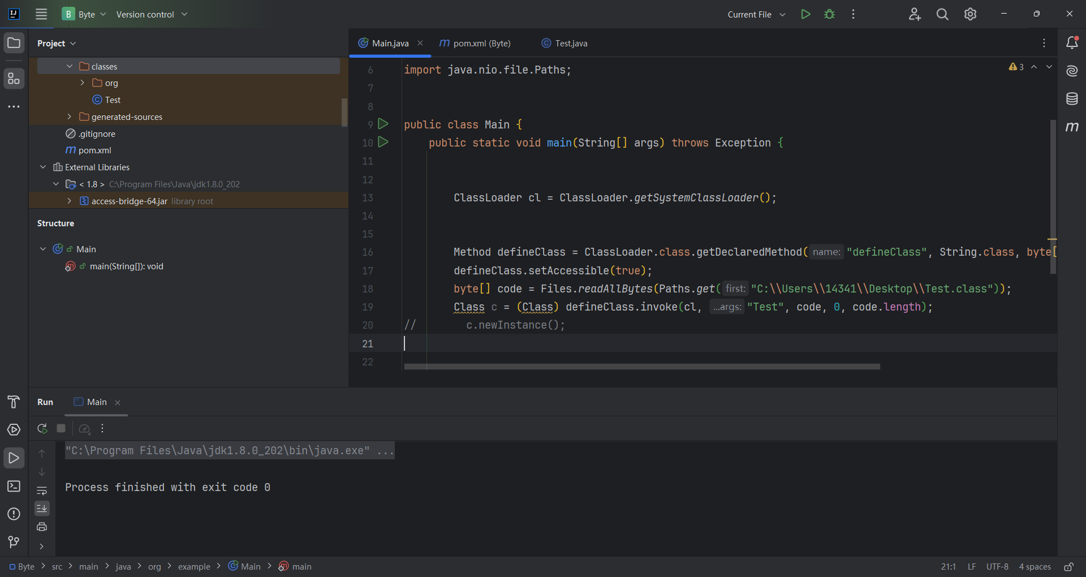Open more run actions menu in title bar

click(x=853, y=14)
